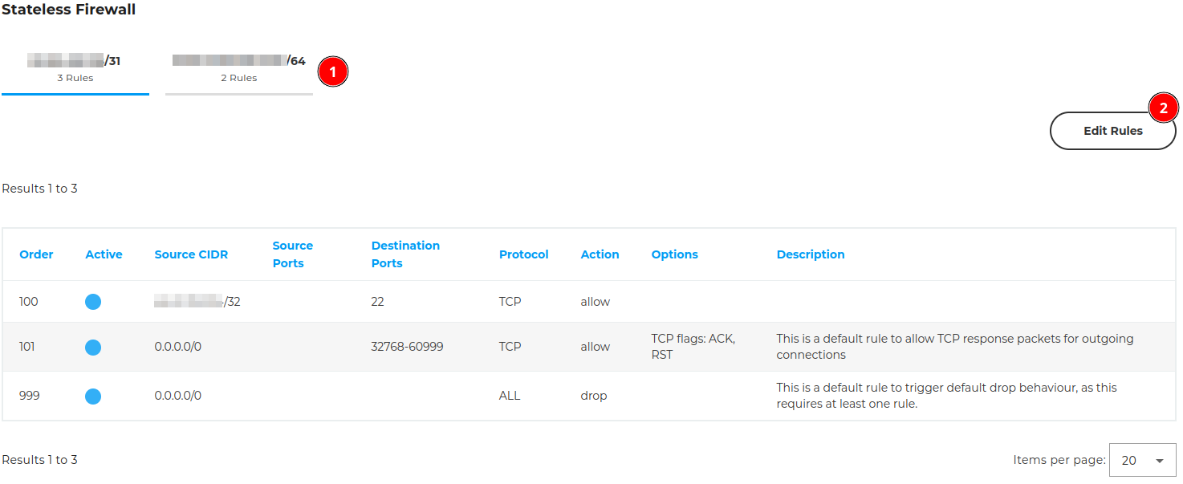Toggle active status dot for rule 999
Viewport: 1183px width, 484px height.
tap(93, 396)
